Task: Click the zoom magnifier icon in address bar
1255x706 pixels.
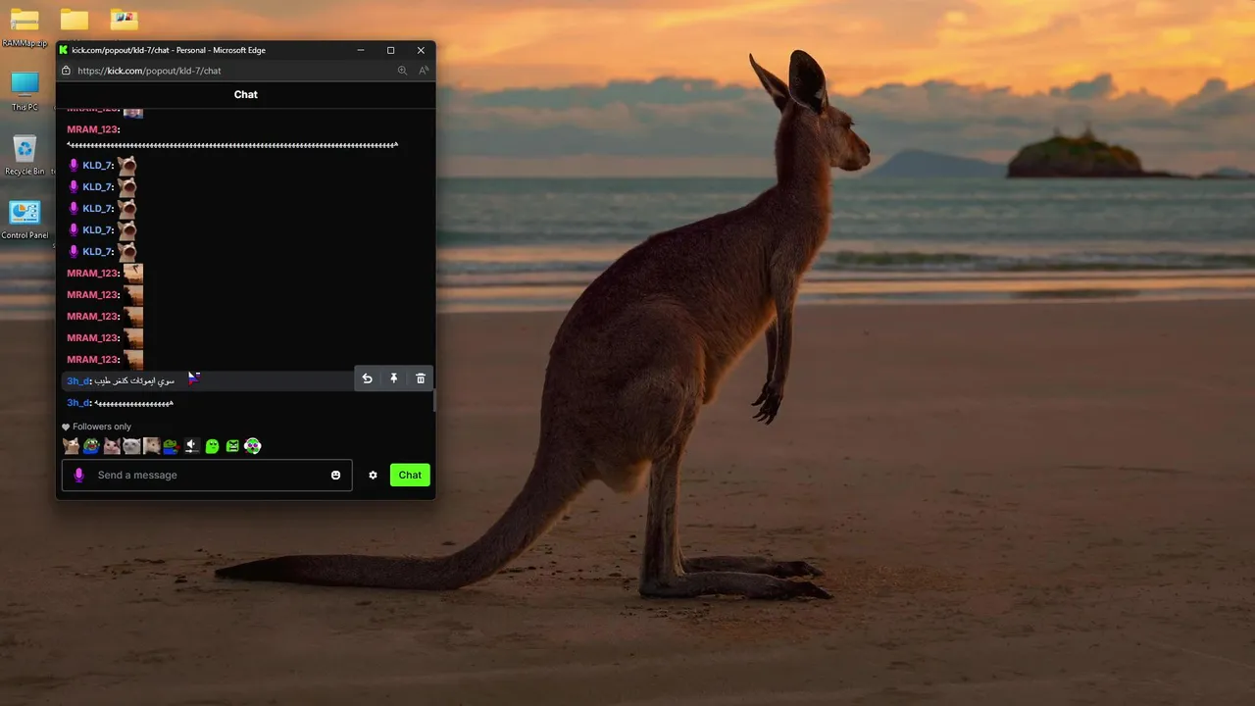Action: [402, 71]
